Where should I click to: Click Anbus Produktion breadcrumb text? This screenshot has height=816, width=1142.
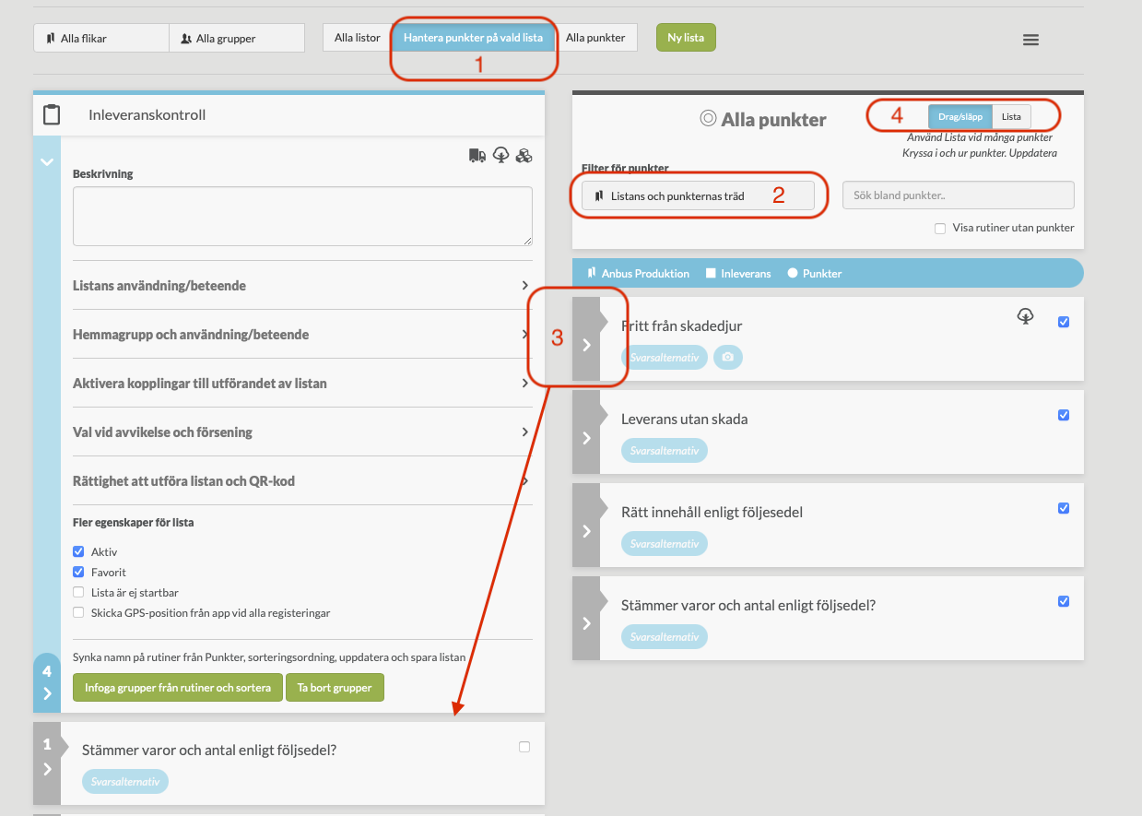pos(645,274)
